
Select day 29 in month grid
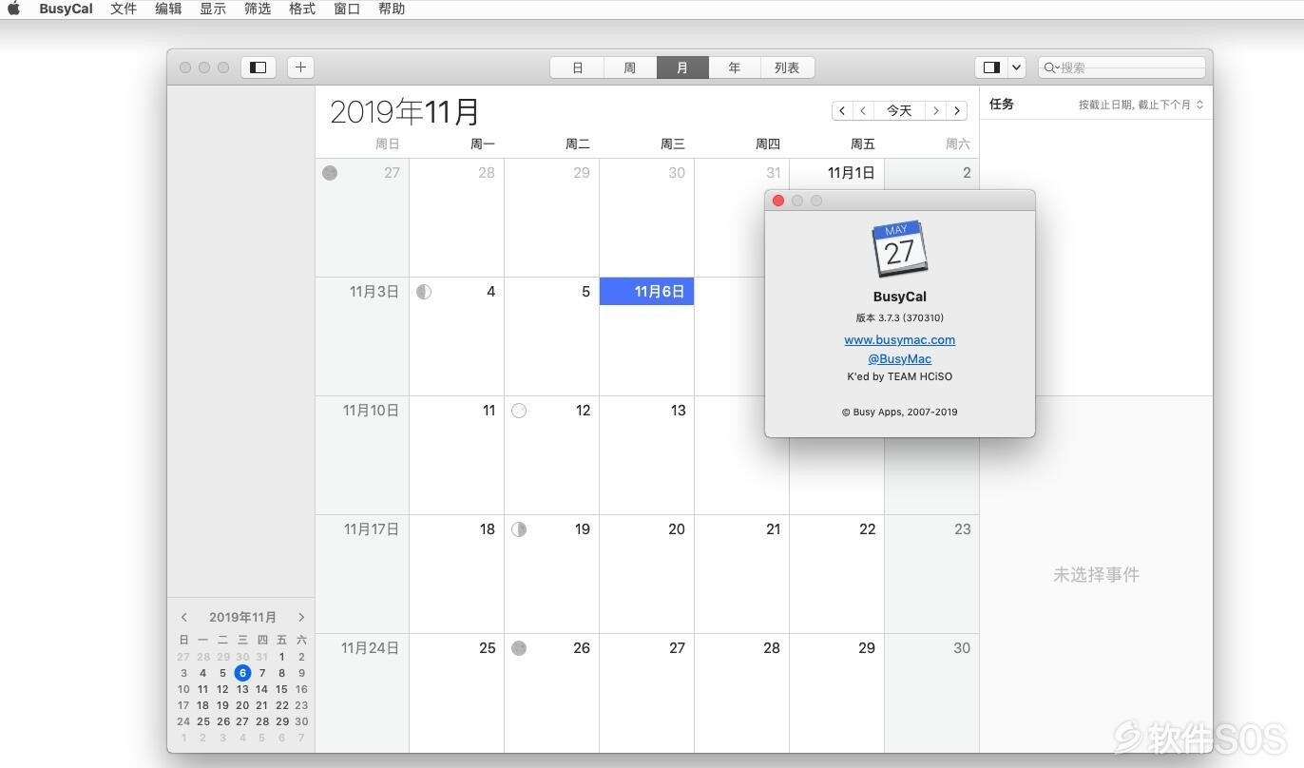tap(836, 693)
